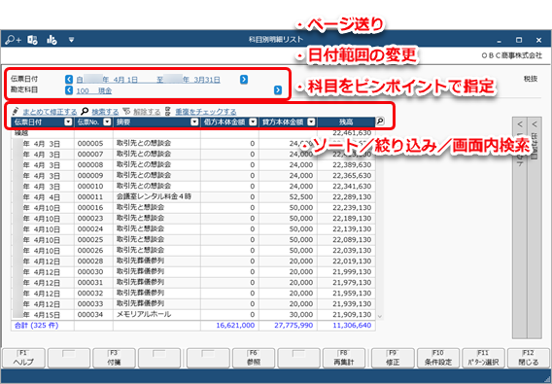
Task: Click the search-plus magnifier icon in title bar
Action: (13, 40)
